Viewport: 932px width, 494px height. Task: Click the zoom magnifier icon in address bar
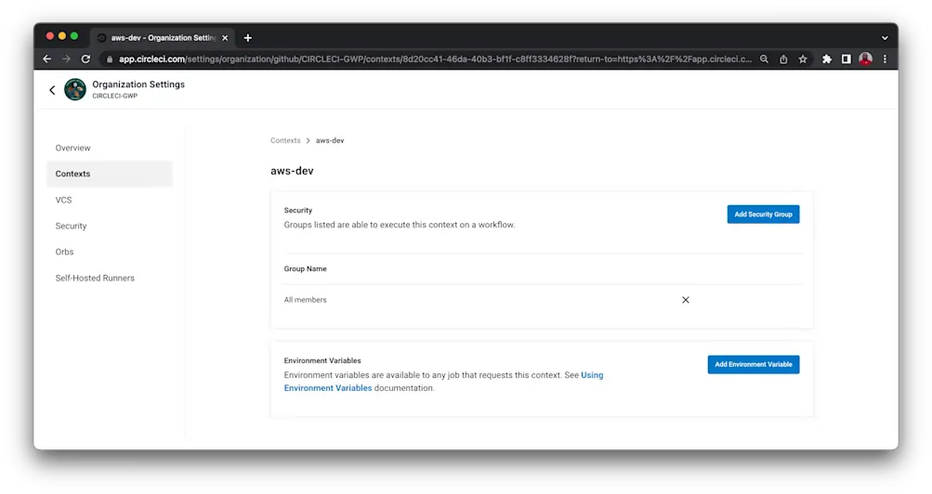coord(765,59)
